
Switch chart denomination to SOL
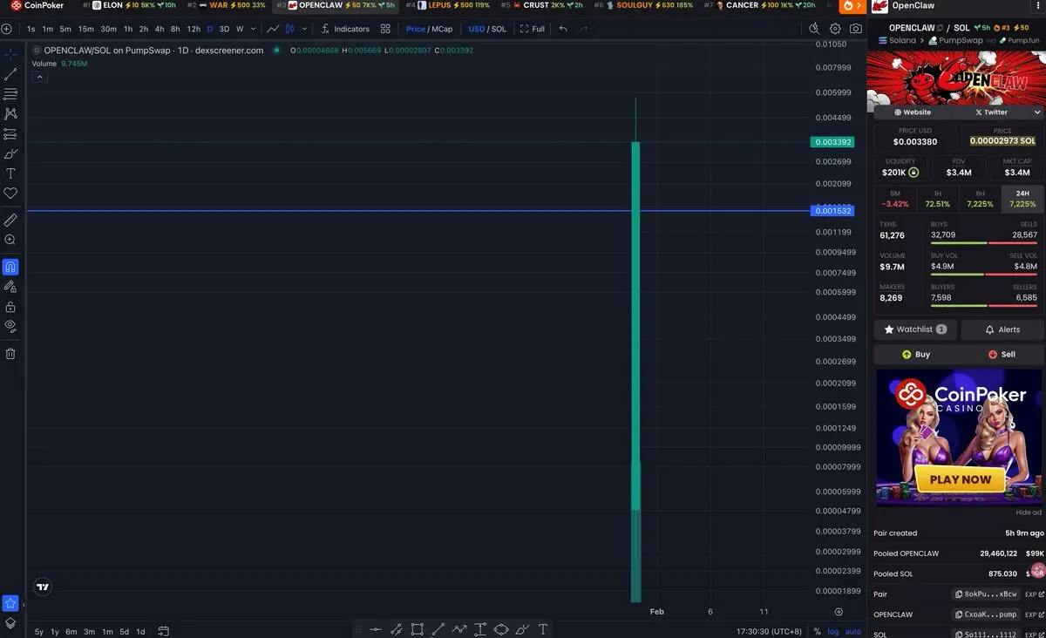[499, 29]
